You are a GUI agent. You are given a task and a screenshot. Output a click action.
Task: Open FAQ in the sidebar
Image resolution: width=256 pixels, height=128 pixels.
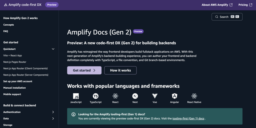coord(5,31)
